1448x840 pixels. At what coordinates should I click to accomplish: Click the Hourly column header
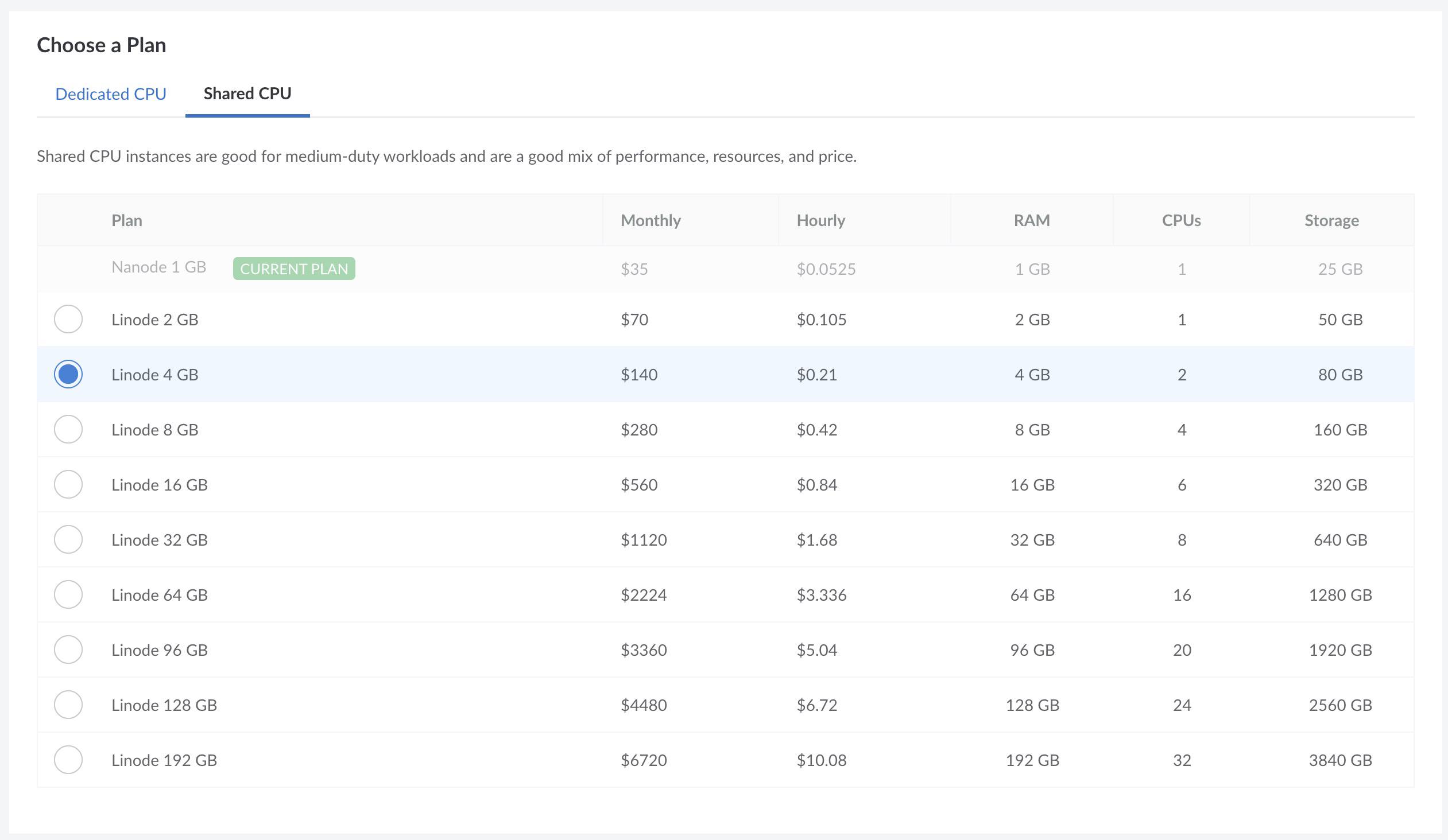click(820, 220)
